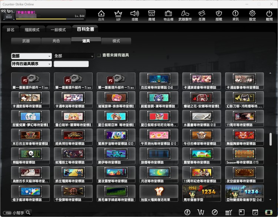Open the 設定 settings gear icon

252,16
